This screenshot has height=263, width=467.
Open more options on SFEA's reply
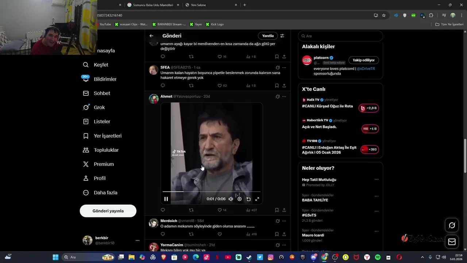pyautogui.click(x=284, y=68)
